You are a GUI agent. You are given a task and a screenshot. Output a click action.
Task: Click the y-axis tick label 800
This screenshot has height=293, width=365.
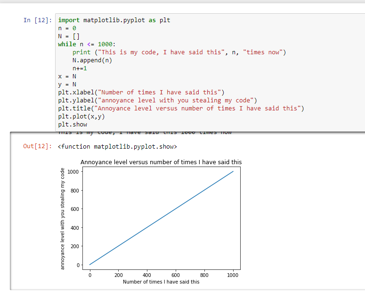coord(75,191)
